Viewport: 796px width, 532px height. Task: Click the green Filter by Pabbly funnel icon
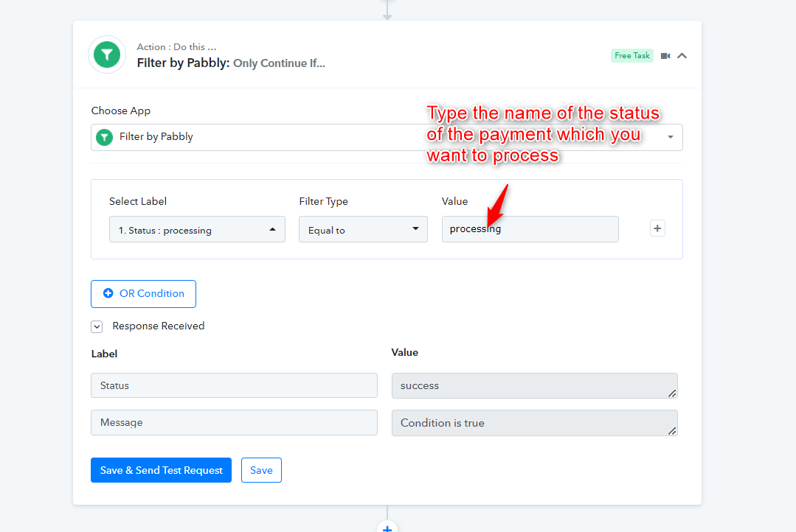(x=107, y=55)
